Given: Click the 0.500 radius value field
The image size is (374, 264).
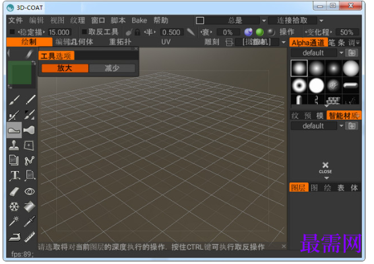Looking at the screenshot, I should point(171,32).
